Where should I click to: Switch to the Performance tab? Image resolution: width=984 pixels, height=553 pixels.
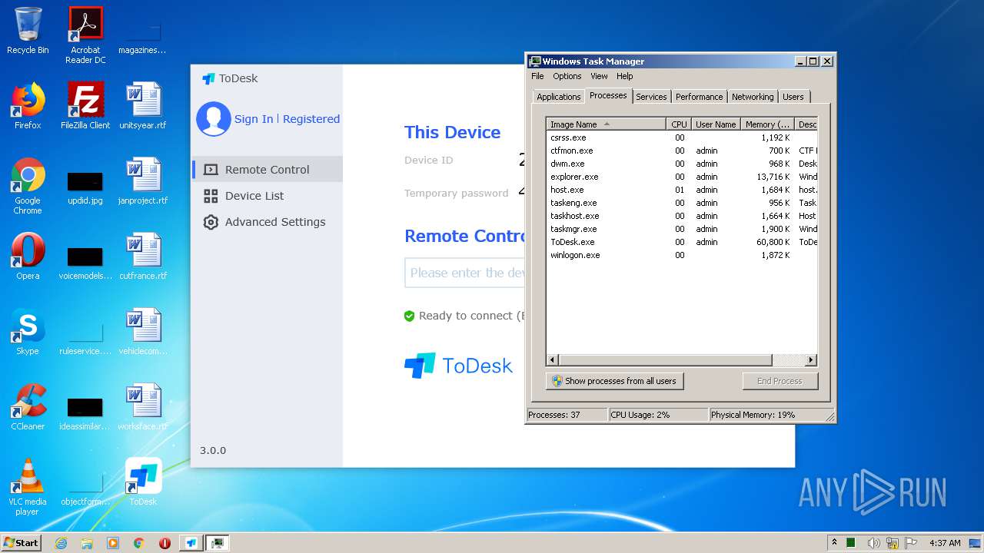pos(699,97)
